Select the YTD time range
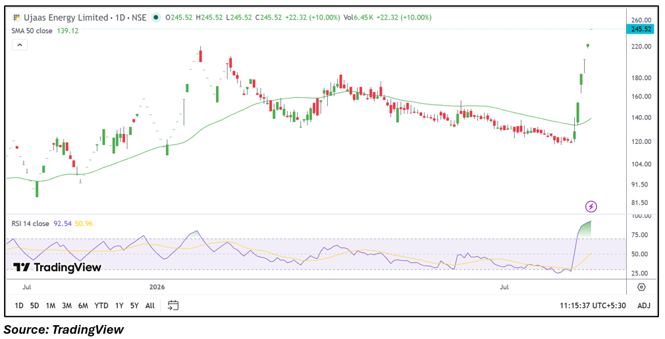This screenshot has height=339, width=665. (x=101, y=305)
